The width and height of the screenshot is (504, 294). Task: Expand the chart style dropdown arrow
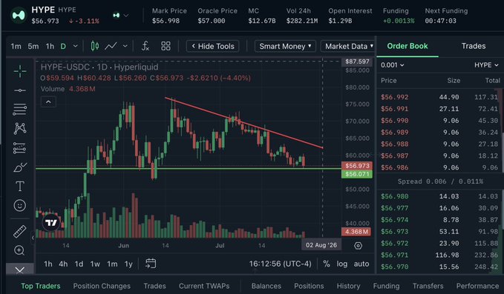[x=125, y=46]
